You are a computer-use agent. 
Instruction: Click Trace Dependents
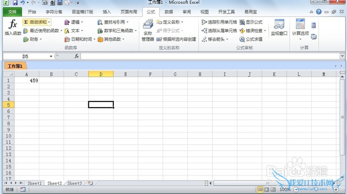[x=219, y=31]
